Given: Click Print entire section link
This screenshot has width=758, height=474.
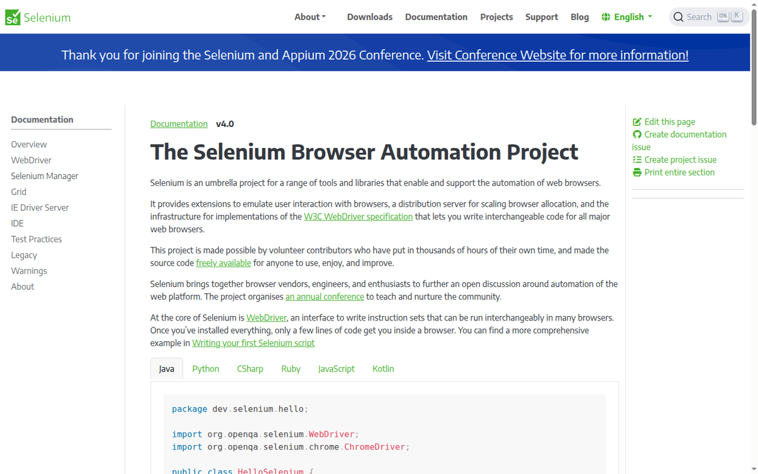Looking at the screenshot, I should coord(680,173).
